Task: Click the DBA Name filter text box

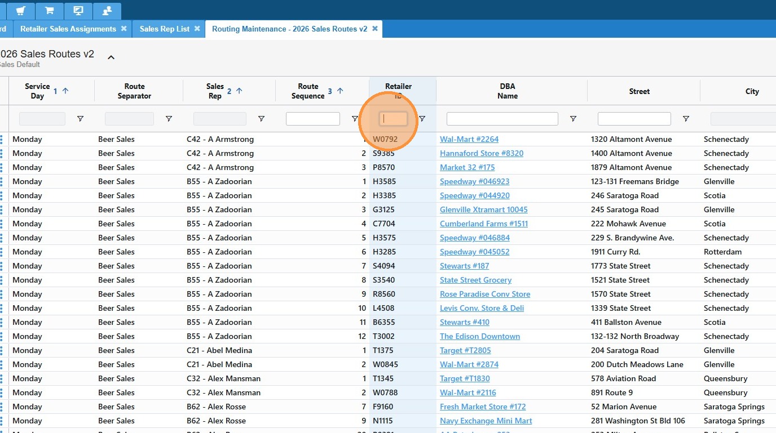Action: (x=502, y=119)
